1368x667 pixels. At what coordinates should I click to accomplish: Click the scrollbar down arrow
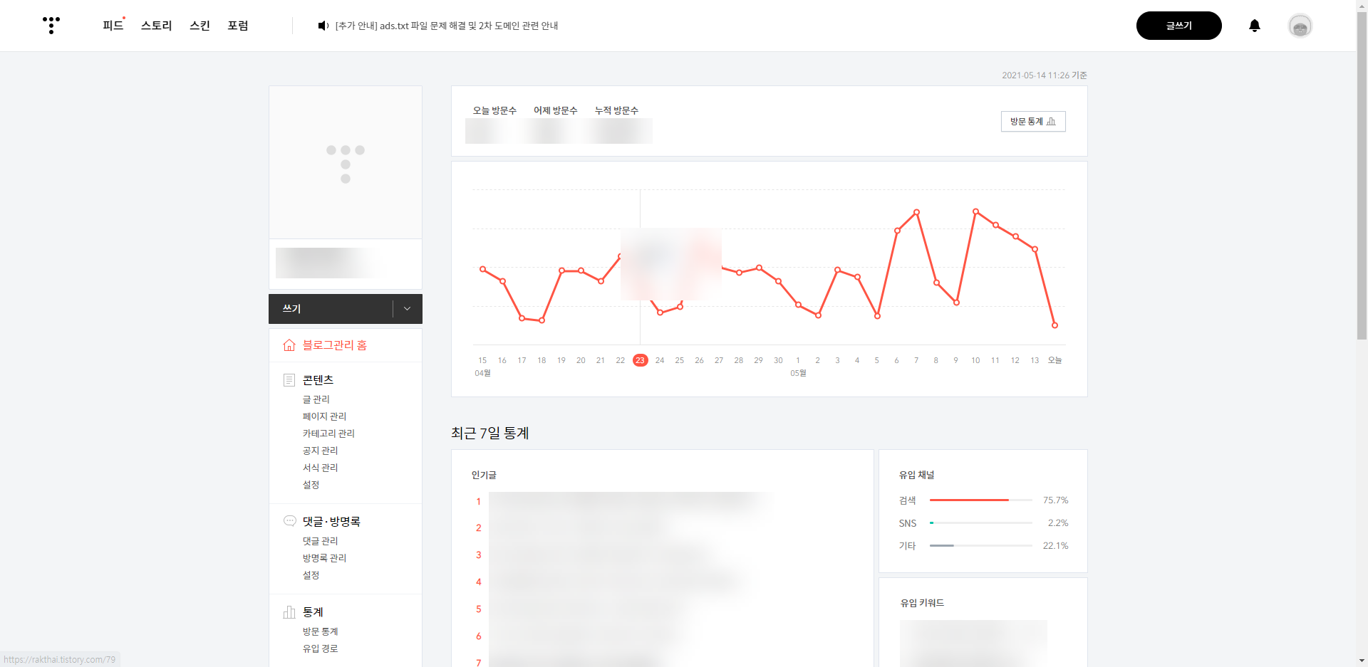[x=1362, y=661]
